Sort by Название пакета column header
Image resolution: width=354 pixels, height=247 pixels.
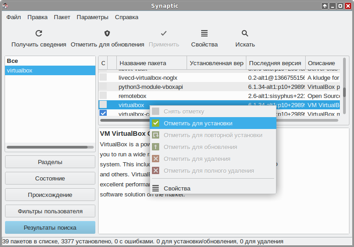click(152, 63)
